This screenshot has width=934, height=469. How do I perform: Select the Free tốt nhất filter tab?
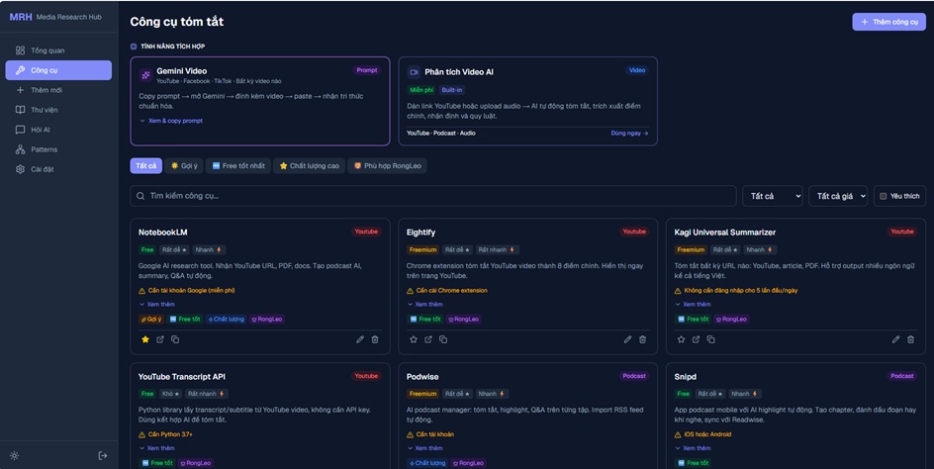(x=238, y=165)
